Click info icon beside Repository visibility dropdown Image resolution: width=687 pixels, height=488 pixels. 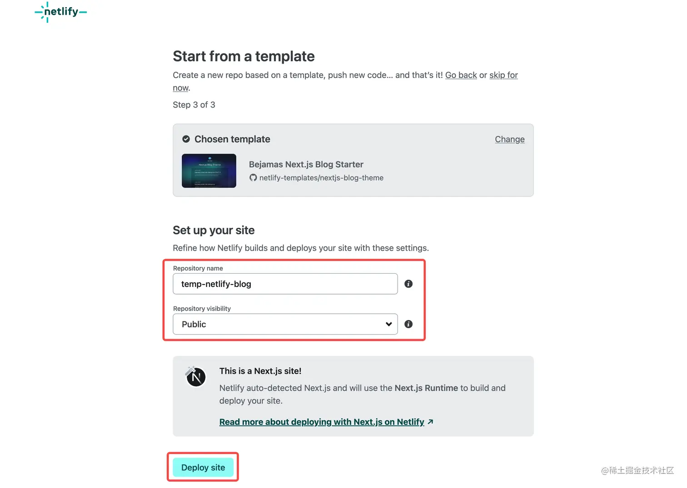[408, 324]
